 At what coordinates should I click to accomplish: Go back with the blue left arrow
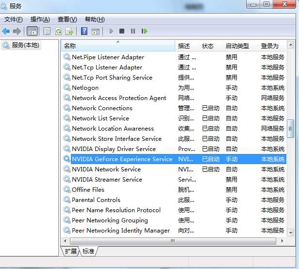tap(6, 31)
